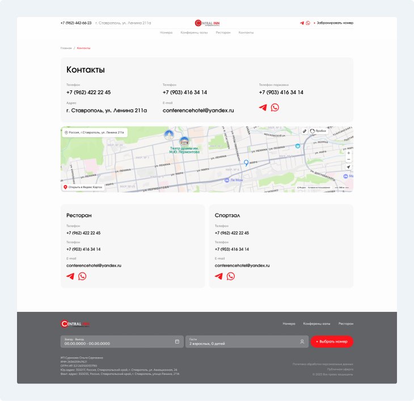
Task: Click Контакты breadcrumb item
Action: coord(84,48)
